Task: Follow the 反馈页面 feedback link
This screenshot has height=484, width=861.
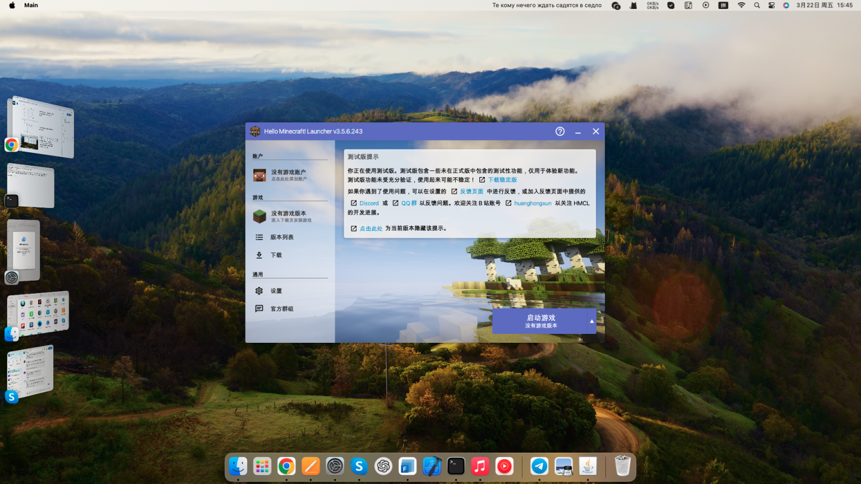Action: pyautogui.click(x=471, y=191)
